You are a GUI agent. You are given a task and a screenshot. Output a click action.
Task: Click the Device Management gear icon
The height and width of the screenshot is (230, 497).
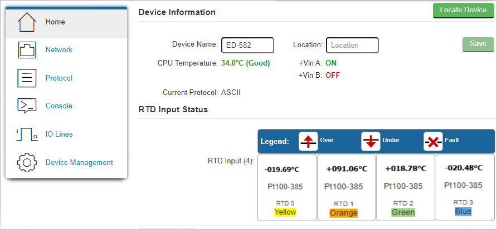[x=27, y=162]
